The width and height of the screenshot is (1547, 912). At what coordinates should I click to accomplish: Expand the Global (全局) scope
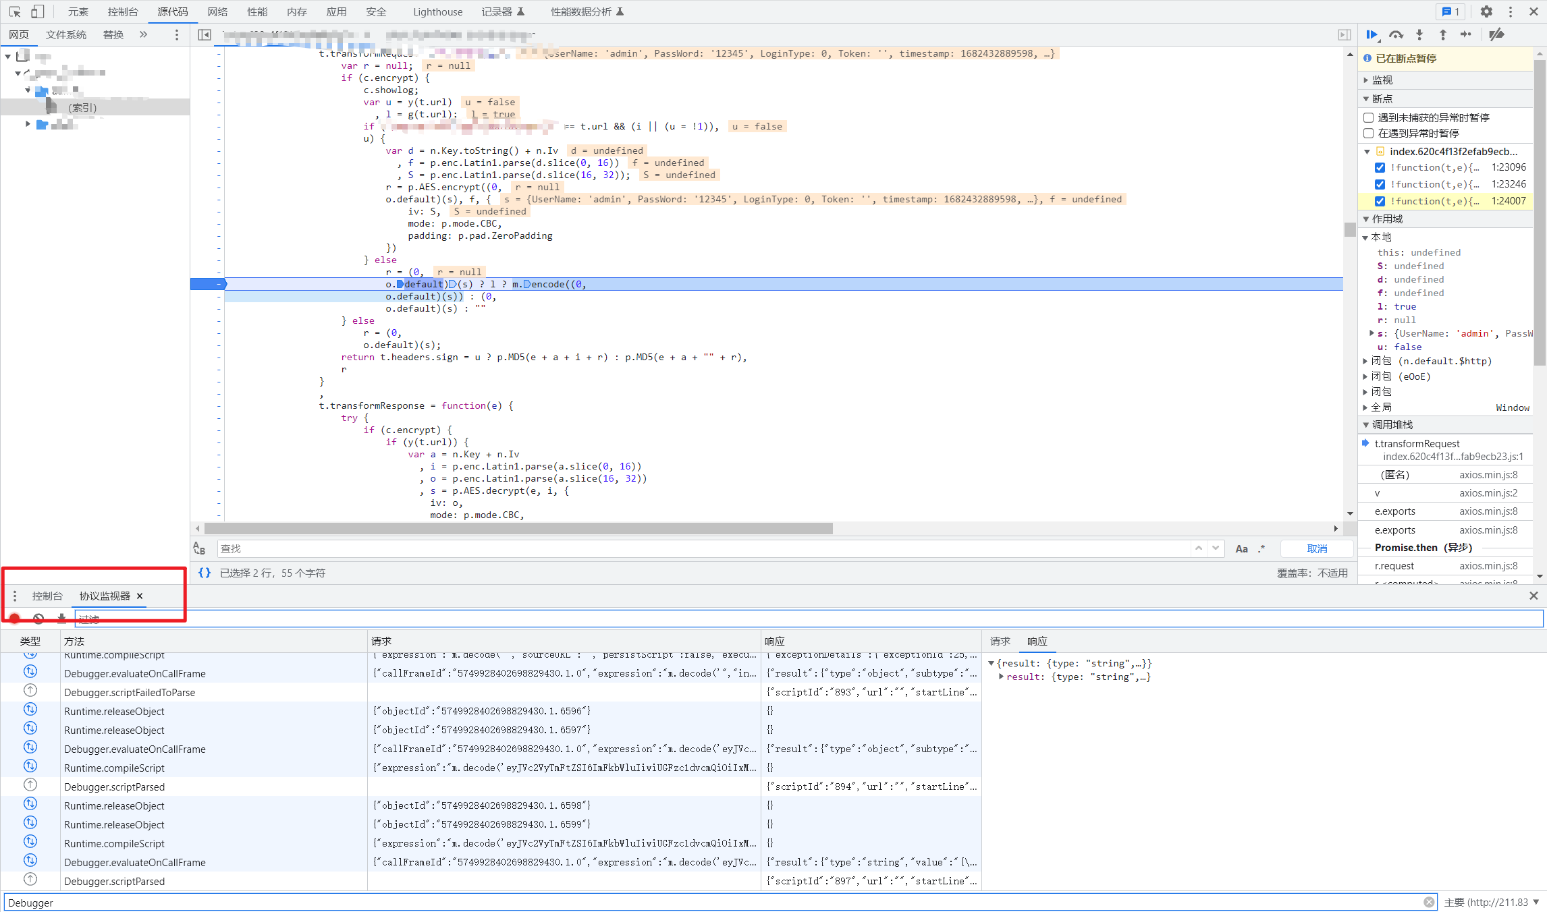(1365, 407)
